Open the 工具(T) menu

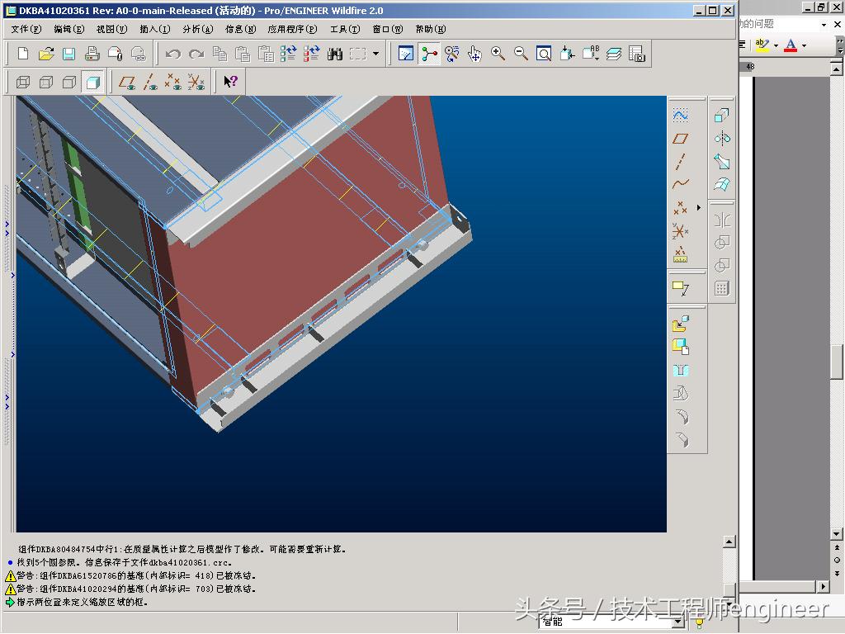pyautogui.click(x=344, y=29)
